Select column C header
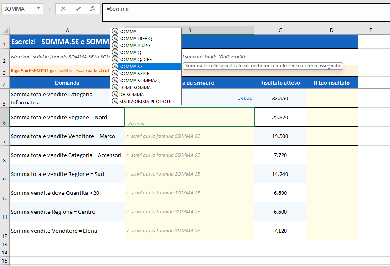Image resolution: width=390 pixels, height=266 pixels. click(280, 30)
